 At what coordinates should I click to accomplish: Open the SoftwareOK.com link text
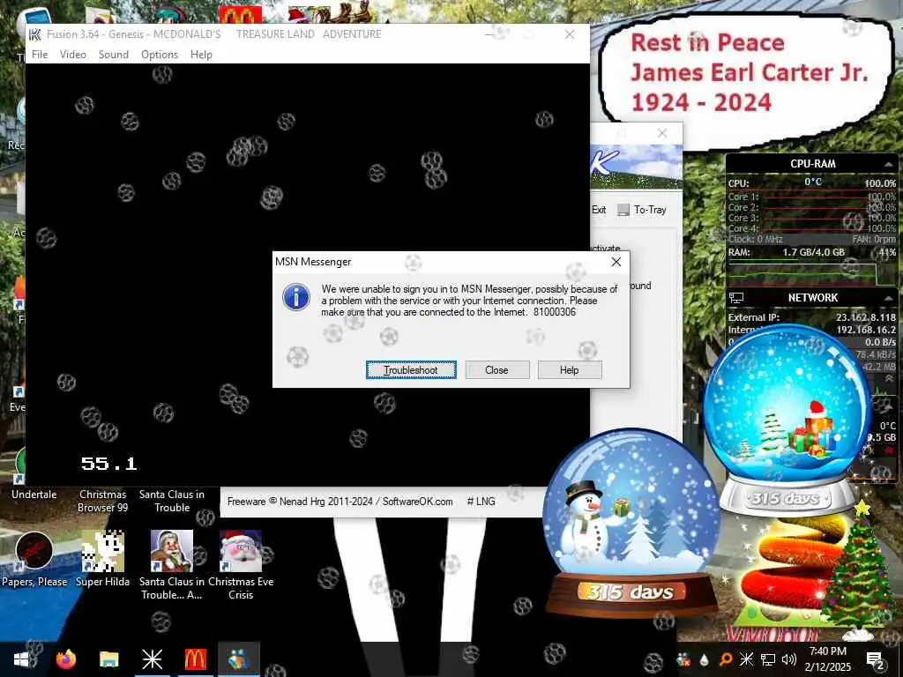pyautogui.click(x=417, y=502)
